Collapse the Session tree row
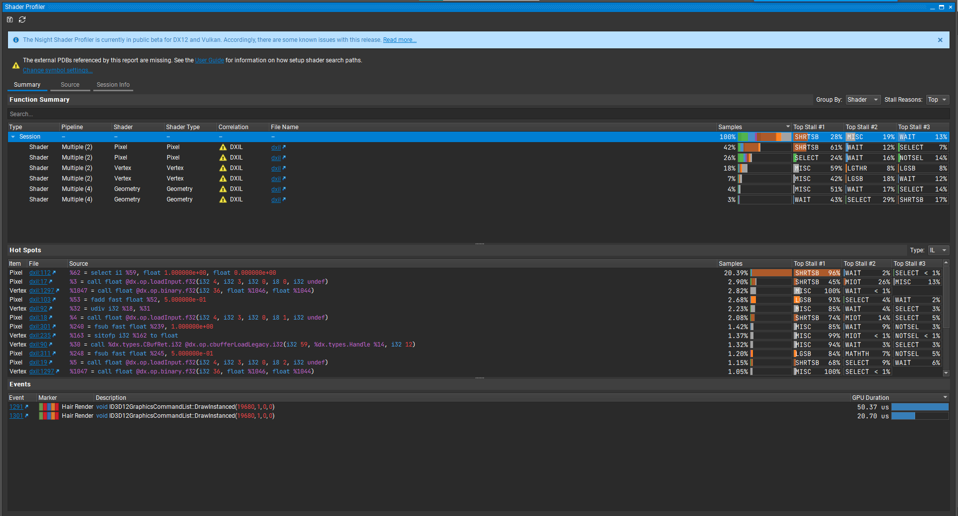This screenshot has width=958, height=516. pyautogui.click(x=13, y=137)
